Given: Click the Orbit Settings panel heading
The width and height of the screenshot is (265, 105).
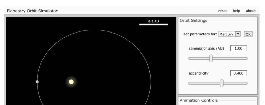Looking at the screenshot, I should [193, 20].
